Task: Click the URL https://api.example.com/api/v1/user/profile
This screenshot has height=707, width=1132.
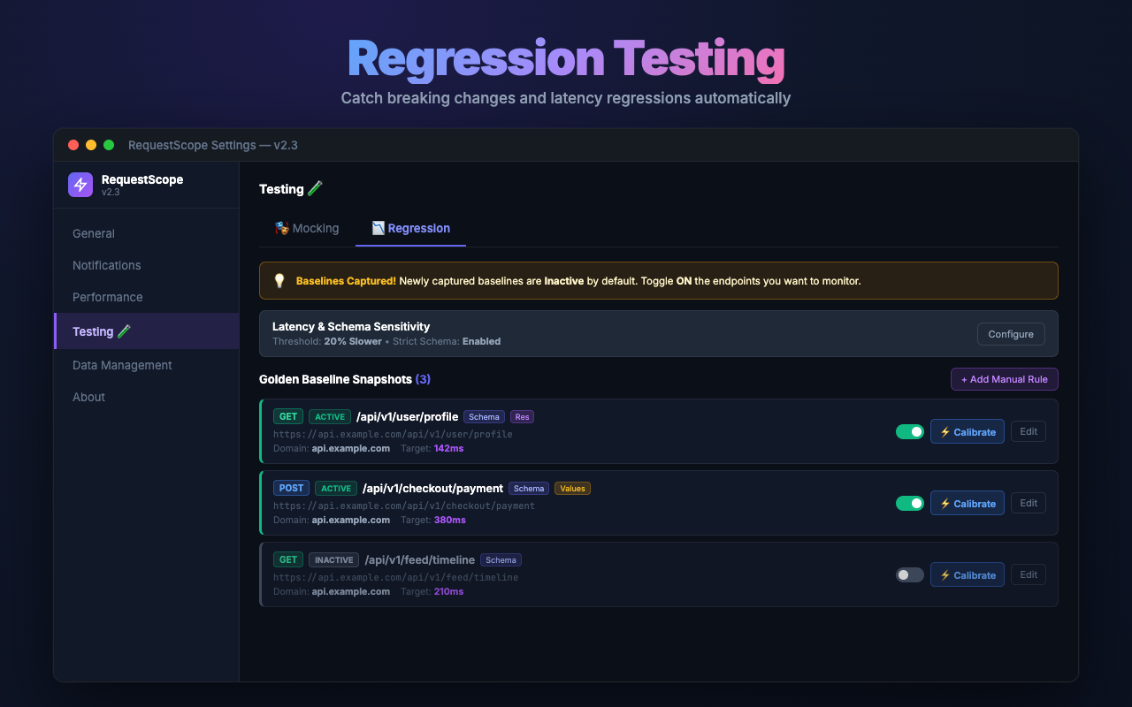Action: click(x=393, y=434)
